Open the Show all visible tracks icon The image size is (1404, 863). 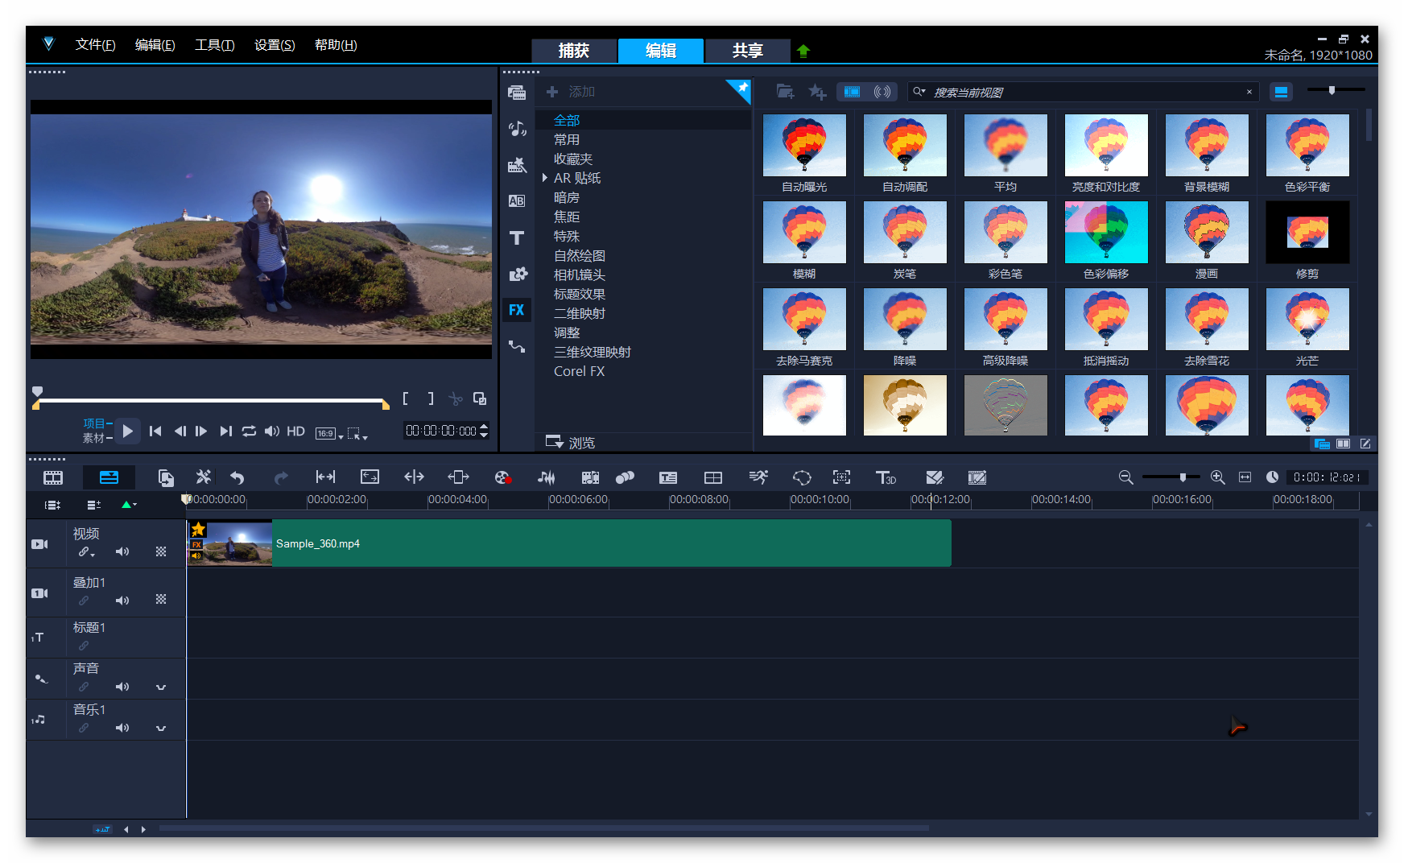click(x=53, y=505)
